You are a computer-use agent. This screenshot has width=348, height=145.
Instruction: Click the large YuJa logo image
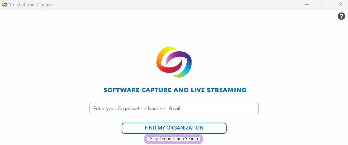[174, 62]
